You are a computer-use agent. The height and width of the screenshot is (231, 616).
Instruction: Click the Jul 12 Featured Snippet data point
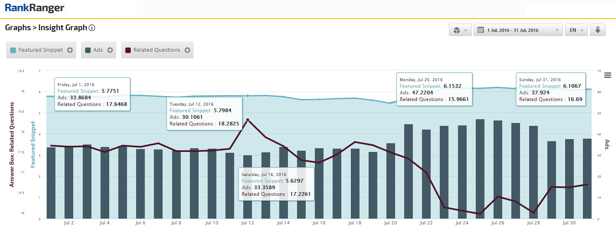click(x=247, y=96)
